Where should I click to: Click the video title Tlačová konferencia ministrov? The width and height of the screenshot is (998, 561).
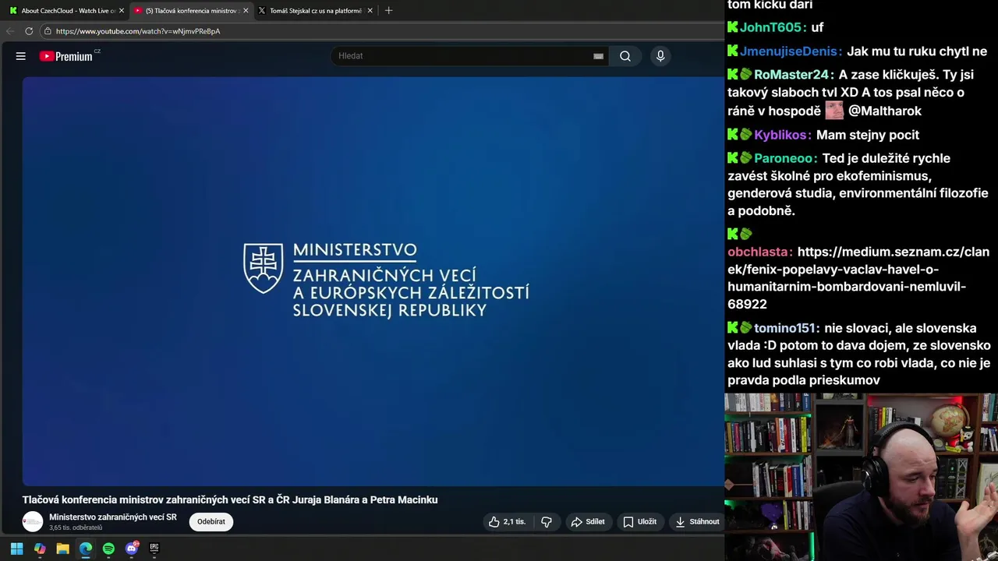pyautogui.click(x=230, y=499)
